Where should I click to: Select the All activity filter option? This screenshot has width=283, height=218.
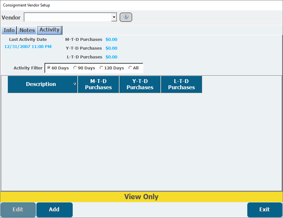(x=130, y=68)
